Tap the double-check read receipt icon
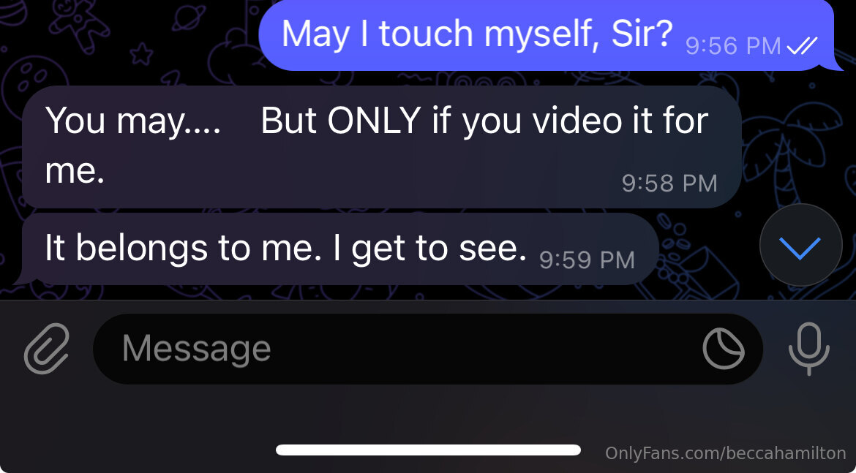856x473 pixels. tap(803, 46)
